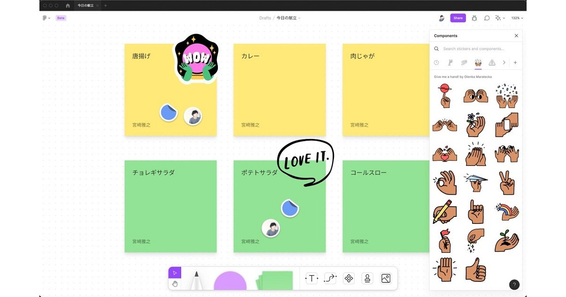Click the ポテトサラダ note title text

[259, 173]
